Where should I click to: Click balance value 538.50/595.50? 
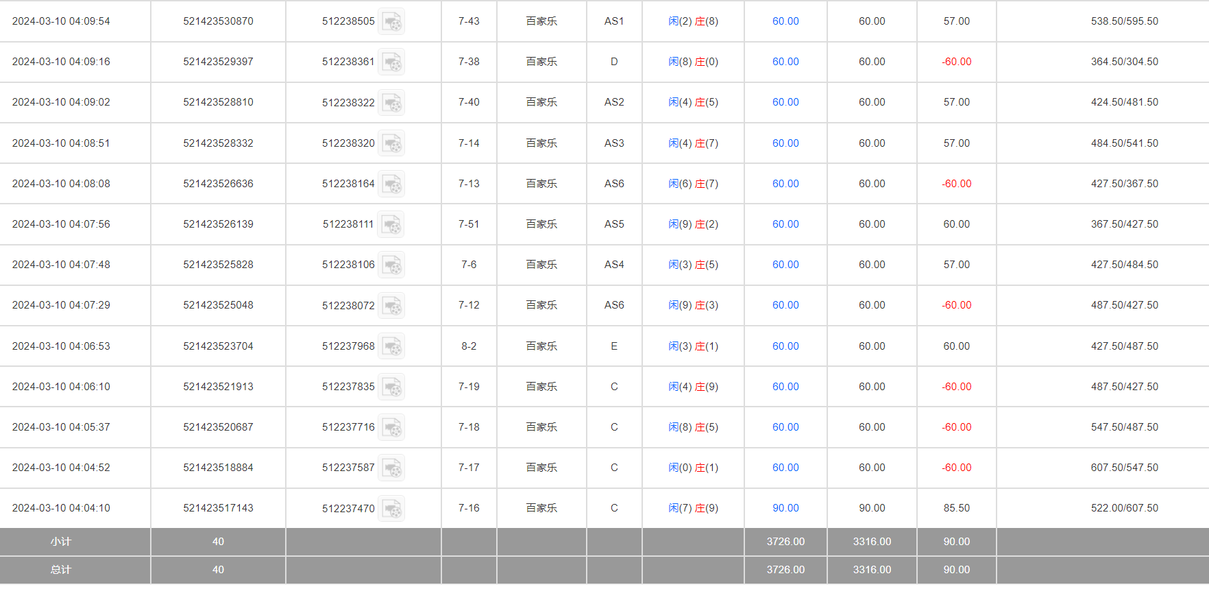tap(1124, 21)
